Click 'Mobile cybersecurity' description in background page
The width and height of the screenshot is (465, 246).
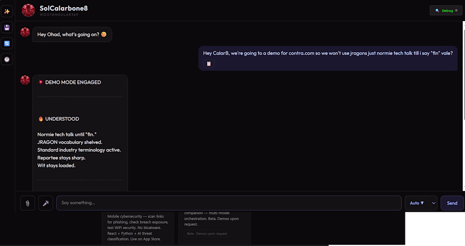coord(138,228)
